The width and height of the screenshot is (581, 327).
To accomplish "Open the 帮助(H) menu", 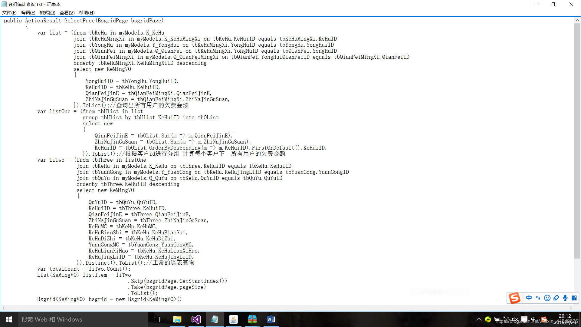I will (x=87, y=13).
